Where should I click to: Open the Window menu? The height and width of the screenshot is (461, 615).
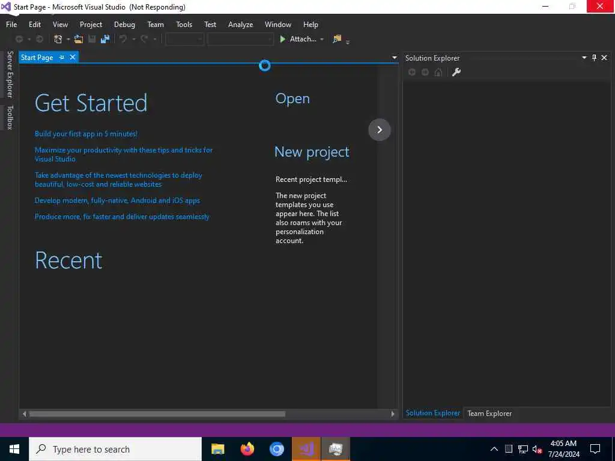277,24
